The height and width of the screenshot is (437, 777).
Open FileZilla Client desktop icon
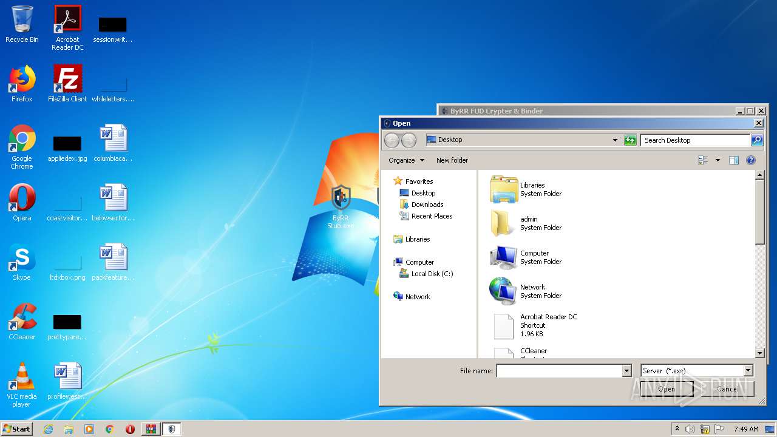point(67,84)
